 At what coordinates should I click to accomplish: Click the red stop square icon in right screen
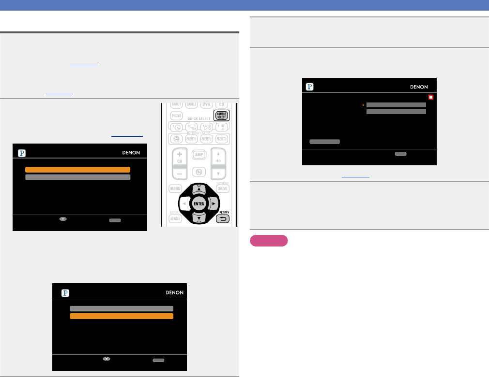click(x=431, y=97)
